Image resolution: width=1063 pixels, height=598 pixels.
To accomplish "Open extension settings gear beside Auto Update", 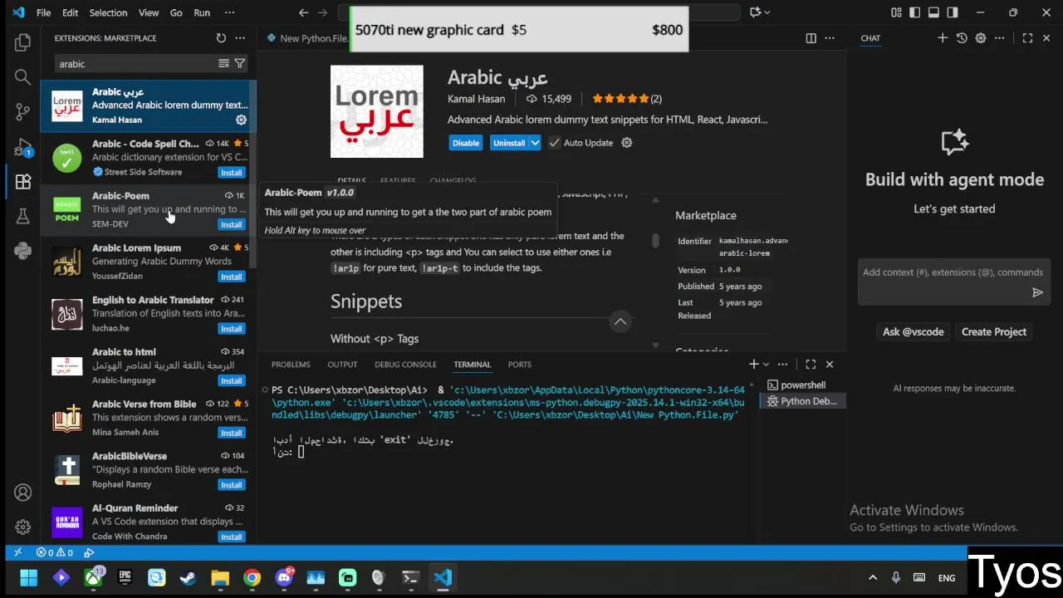I will coord(627,143).
